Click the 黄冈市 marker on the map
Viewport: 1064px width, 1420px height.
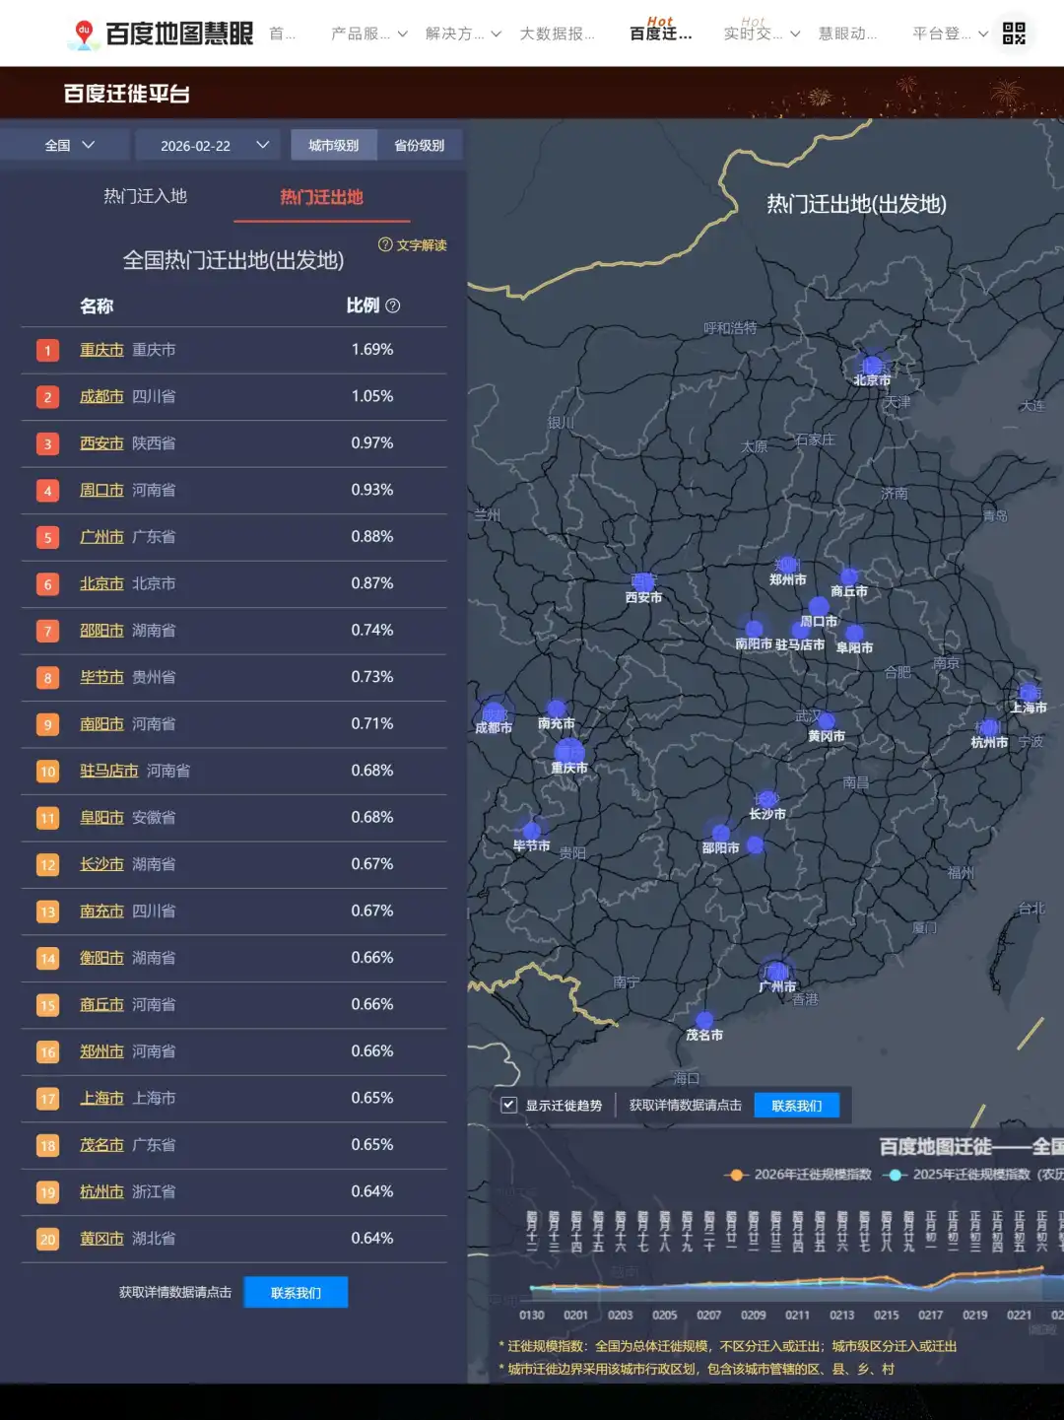[x=827, y=721]
